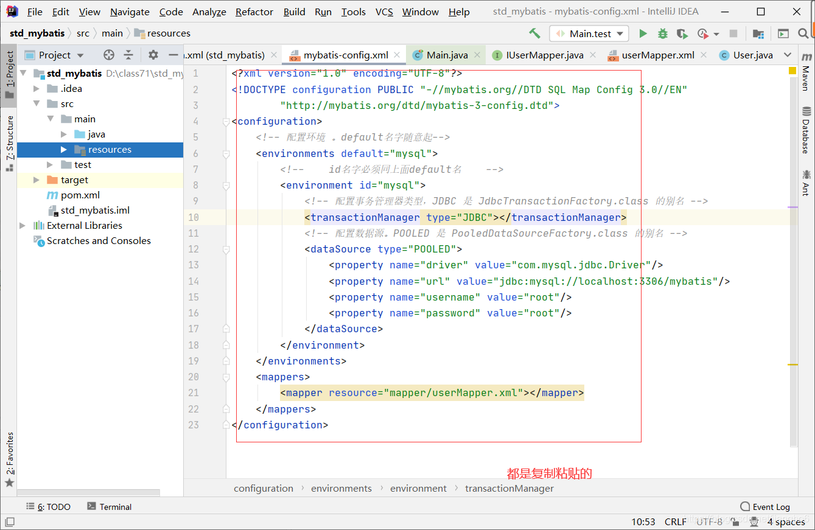815x530 pixels.
Task: Open Project panel settings gear
Action: pyautogui.click(x=153, y=55)
